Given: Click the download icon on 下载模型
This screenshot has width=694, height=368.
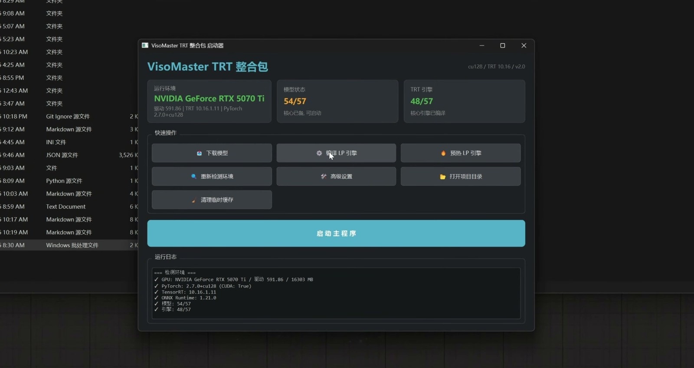Looking at the screenshot, I should pos(199,153).
